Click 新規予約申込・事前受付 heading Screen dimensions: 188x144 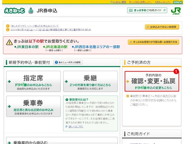pos(29,62)
